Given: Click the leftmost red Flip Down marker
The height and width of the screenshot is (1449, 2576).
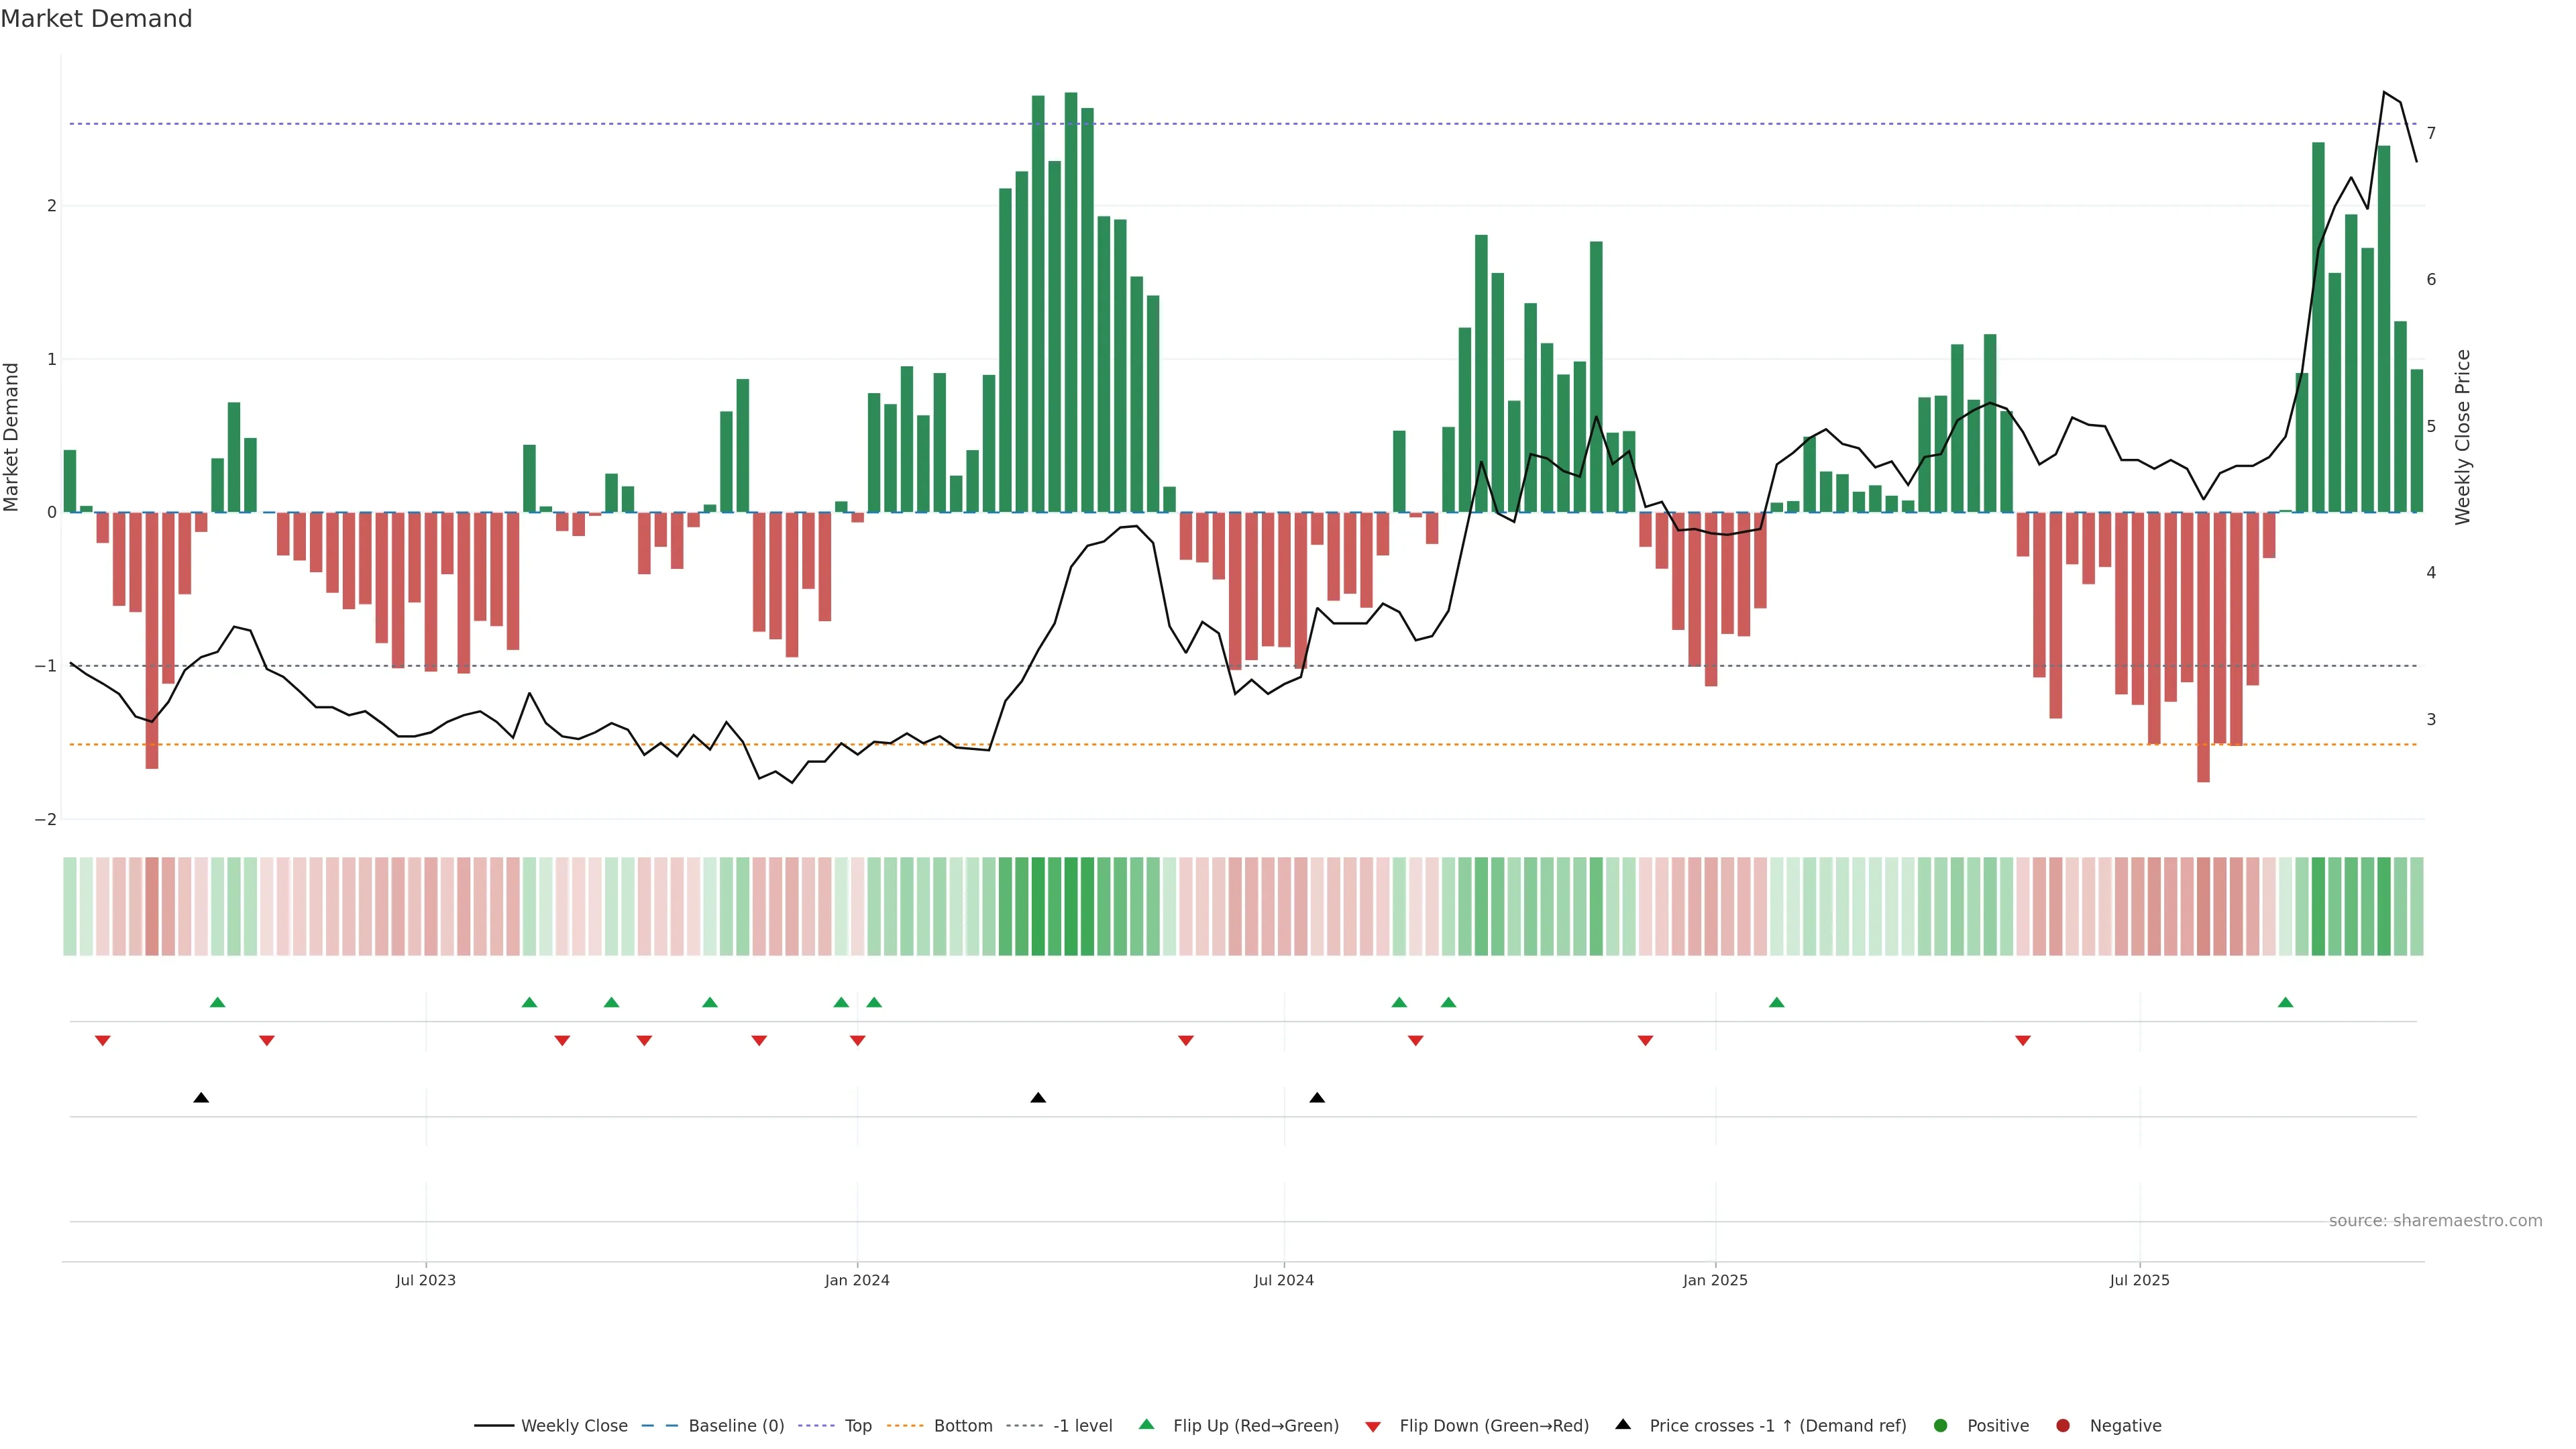Looking at the screenshot, I should pyautogui.click(x=102, y=1041).
